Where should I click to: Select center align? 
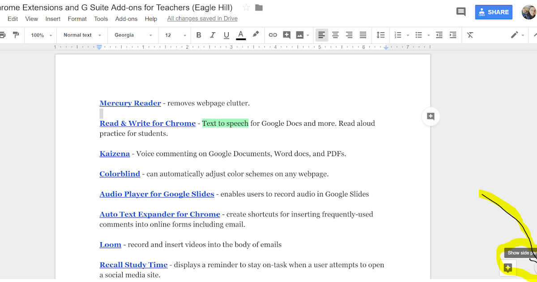[335, 35]
